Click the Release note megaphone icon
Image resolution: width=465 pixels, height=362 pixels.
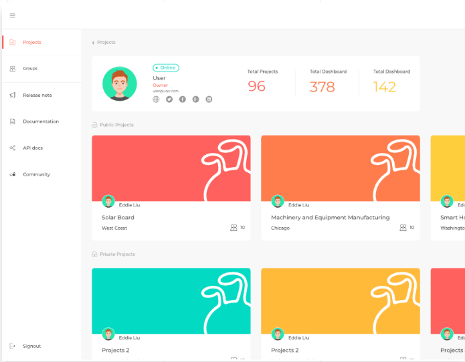pos(13,95)
